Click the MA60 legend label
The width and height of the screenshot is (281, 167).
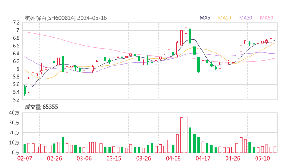267,18
